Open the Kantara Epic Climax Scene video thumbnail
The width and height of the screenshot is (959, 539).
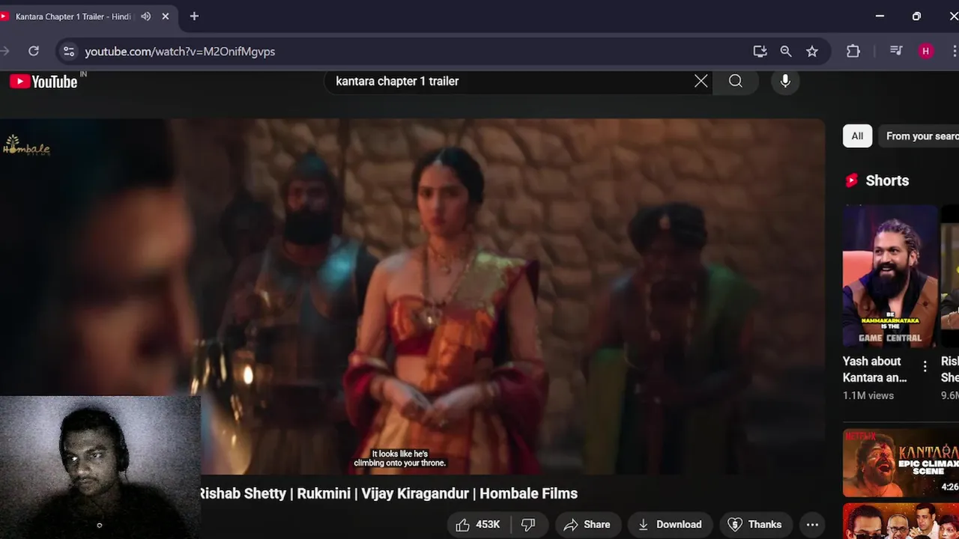pos(901,463)
